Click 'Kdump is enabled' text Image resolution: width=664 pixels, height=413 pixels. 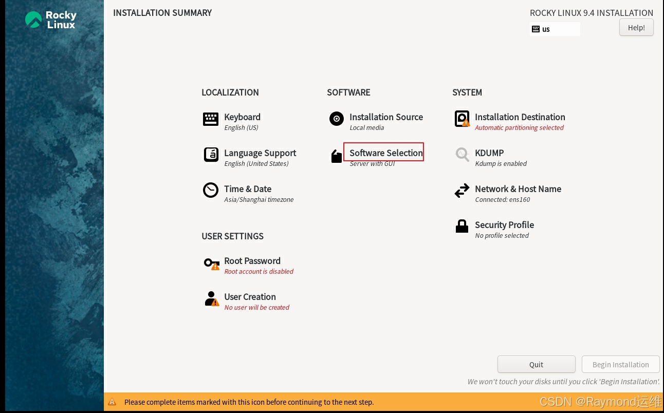501,164
